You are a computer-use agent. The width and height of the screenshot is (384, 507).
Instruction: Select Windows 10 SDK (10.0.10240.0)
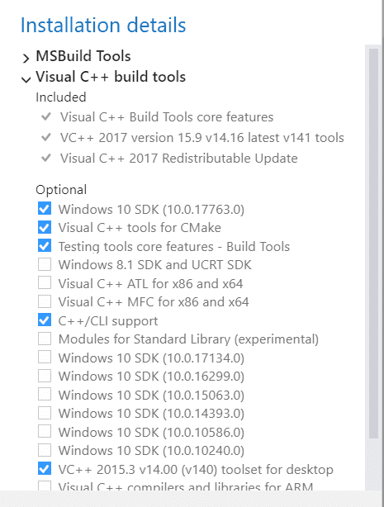pos(45,450)
